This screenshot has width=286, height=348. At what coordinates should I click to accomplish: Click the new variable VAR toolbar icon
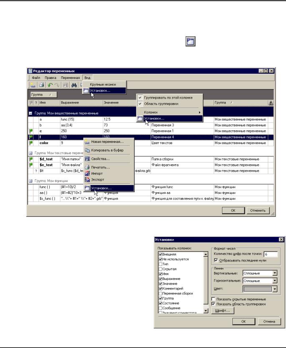pyautogui.click(x=33, y=85)
